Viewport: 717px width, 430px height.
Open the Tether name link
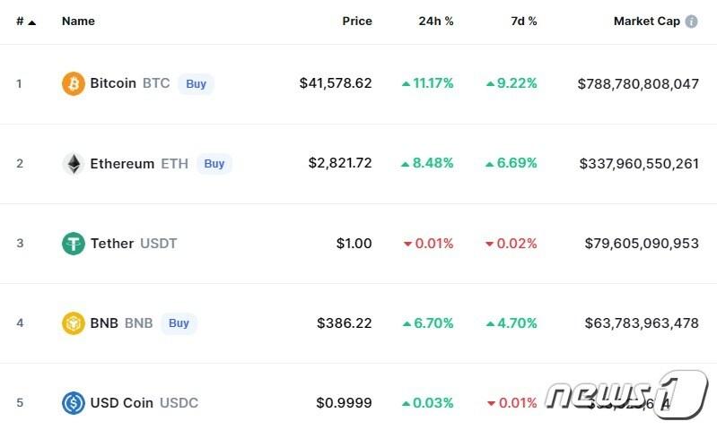tap(112, 244)
